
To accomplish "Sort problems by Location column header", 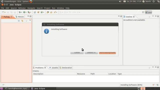I will (x=112, y=74).
